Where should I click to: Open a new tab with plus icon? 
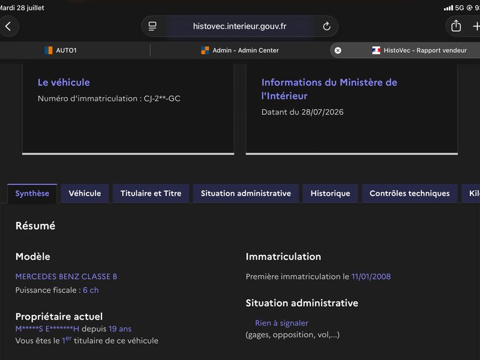(x=476, y=26)
